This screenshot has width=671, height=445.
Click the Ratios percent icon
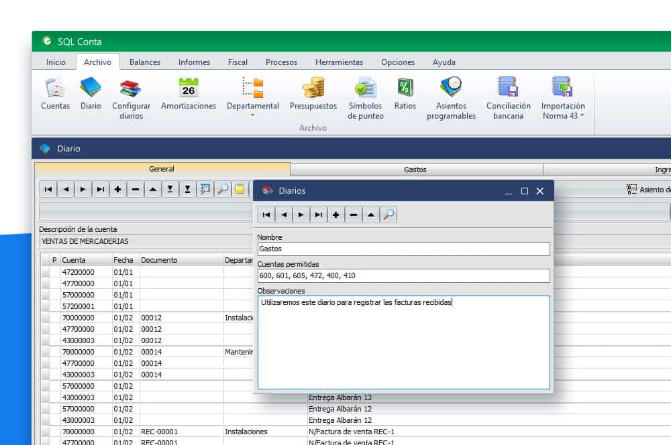pos(405,88)
